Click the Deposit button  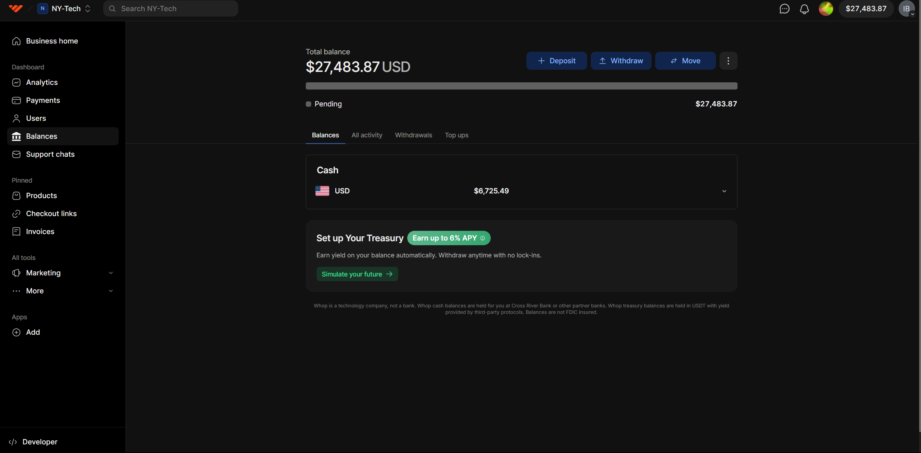pos(556,60)
